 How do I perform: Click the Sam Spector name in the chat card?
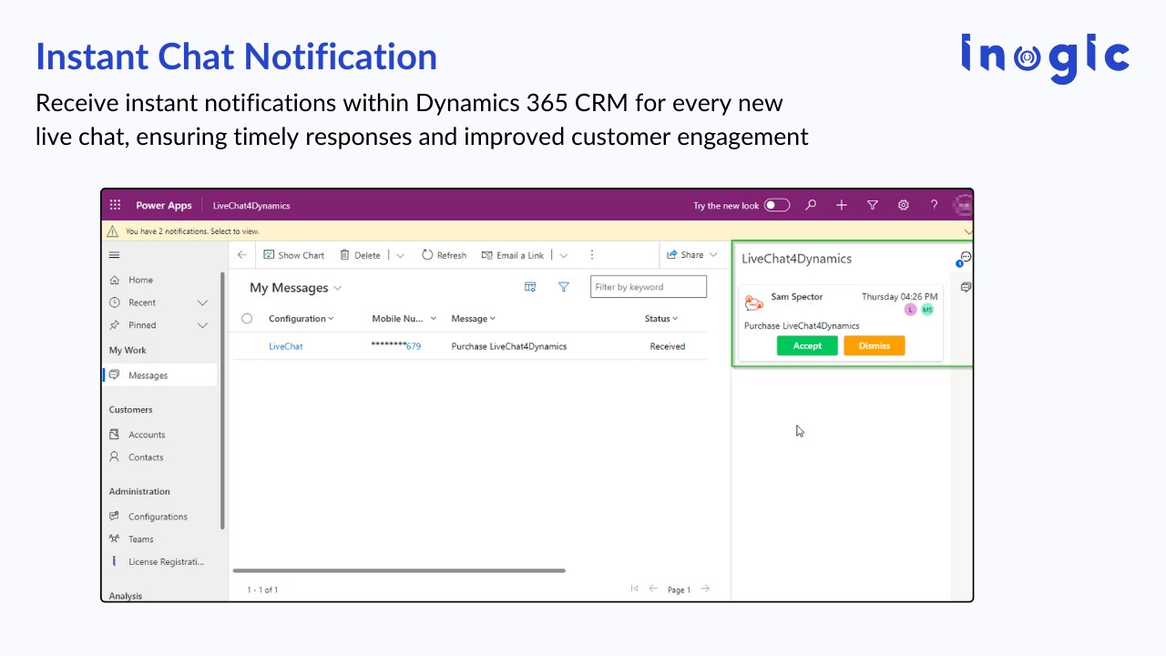[796, 297]
